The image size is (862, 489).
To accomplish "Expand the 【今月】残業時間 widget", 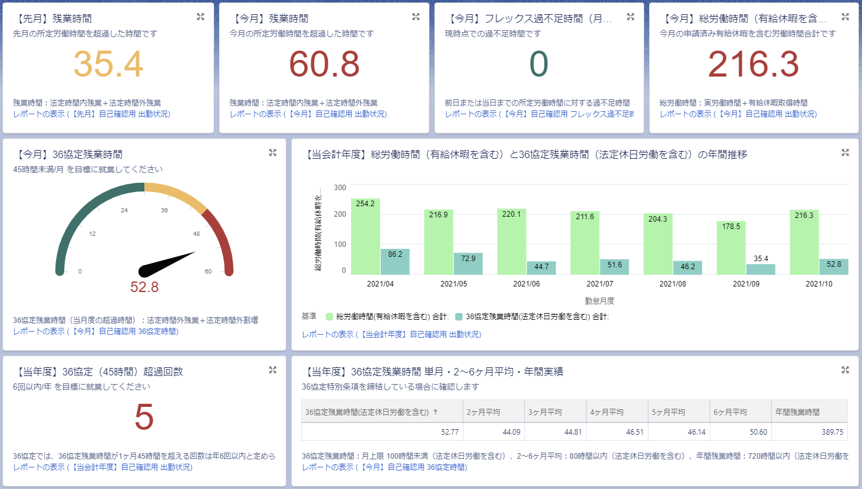I will pyautogui.click(x=416, y=17).
